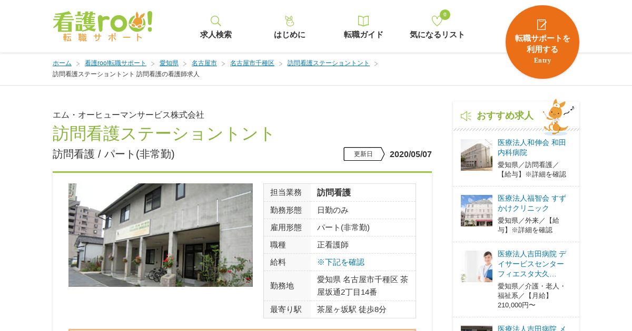The width and height of the screenshot is (632, 331).
Task: Open 医療法人吉田病院 デイサービスセンター job link
Action: [x=531, y=264]
